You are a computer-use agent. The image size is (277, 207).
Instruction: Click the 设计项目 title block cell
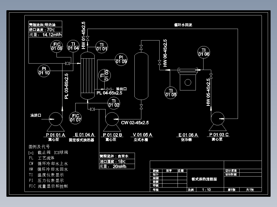(231, 171)
